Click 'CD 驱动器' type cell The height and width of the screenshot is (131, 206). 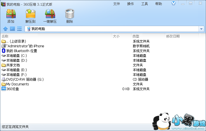141,79
